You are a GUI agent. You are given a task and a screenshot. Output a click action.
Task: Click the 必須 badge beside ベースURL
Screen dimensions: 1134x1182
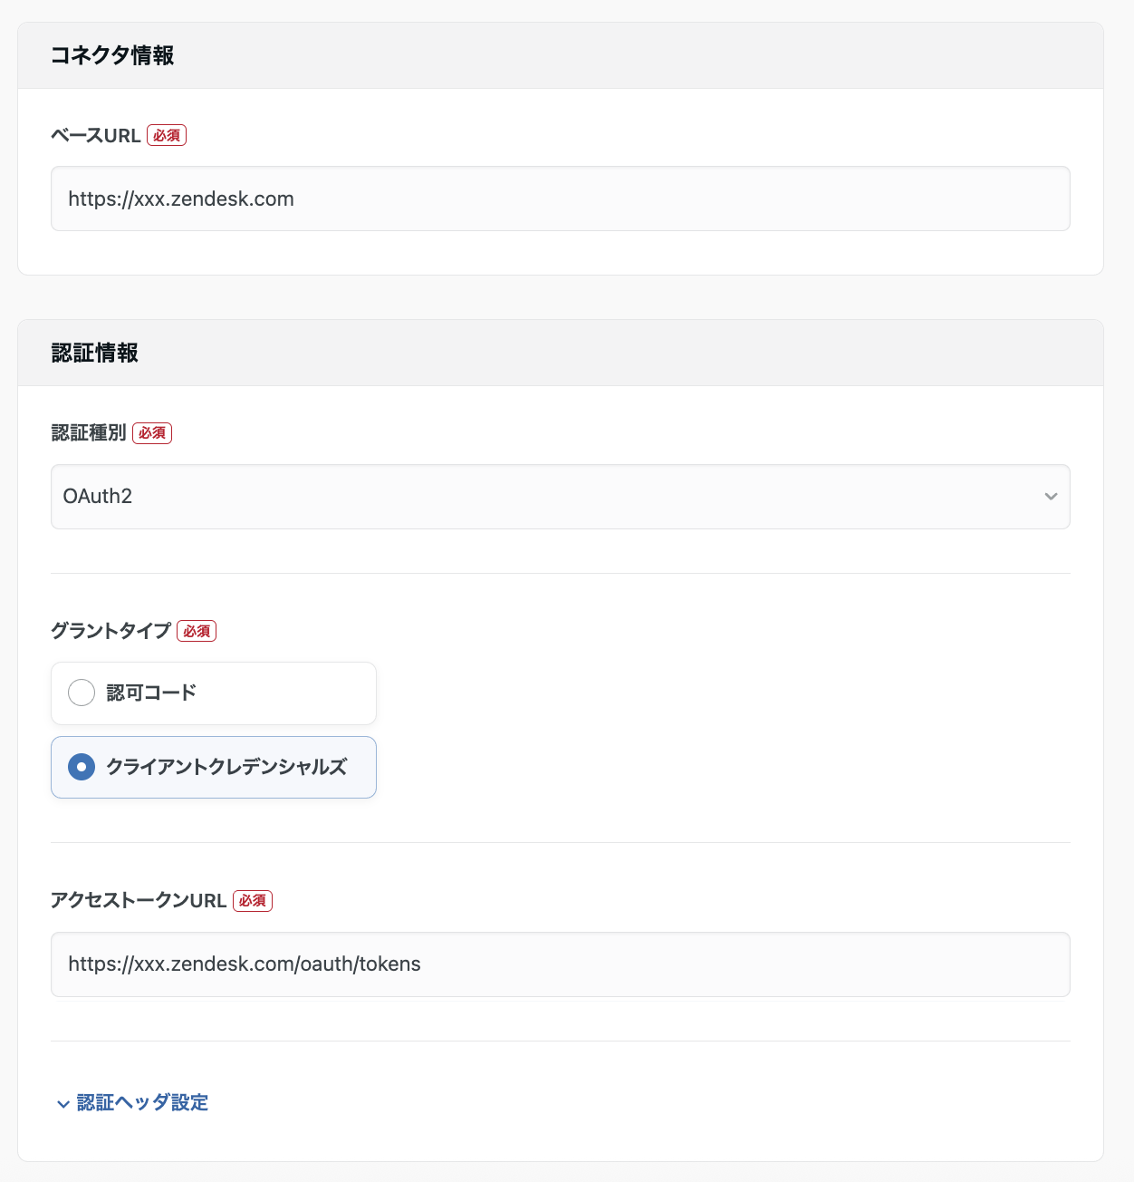tap(167, 136)
